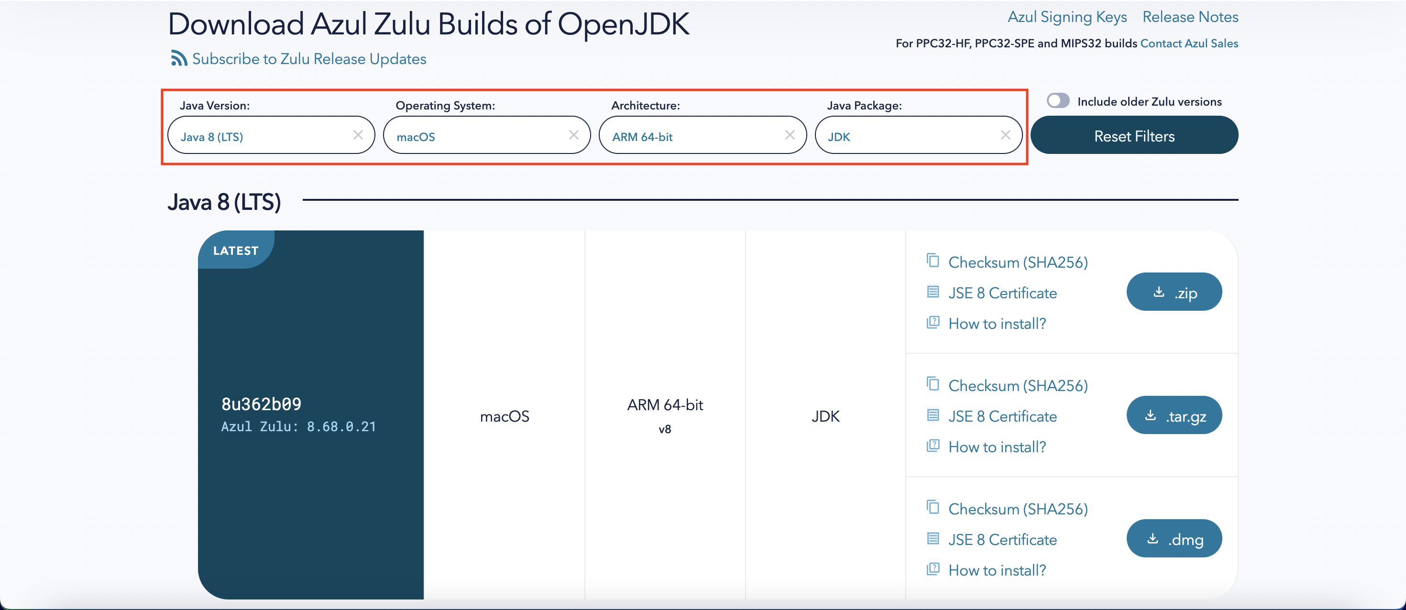
Task: Expand the Architecture dropdown
Action: click(x=693, y=136)
